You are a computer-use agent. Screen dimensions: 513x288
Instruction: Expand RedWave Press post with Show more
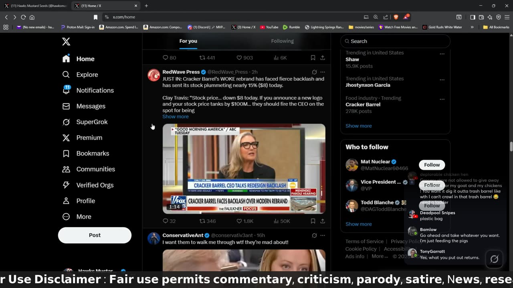click(x=176, y=116)
